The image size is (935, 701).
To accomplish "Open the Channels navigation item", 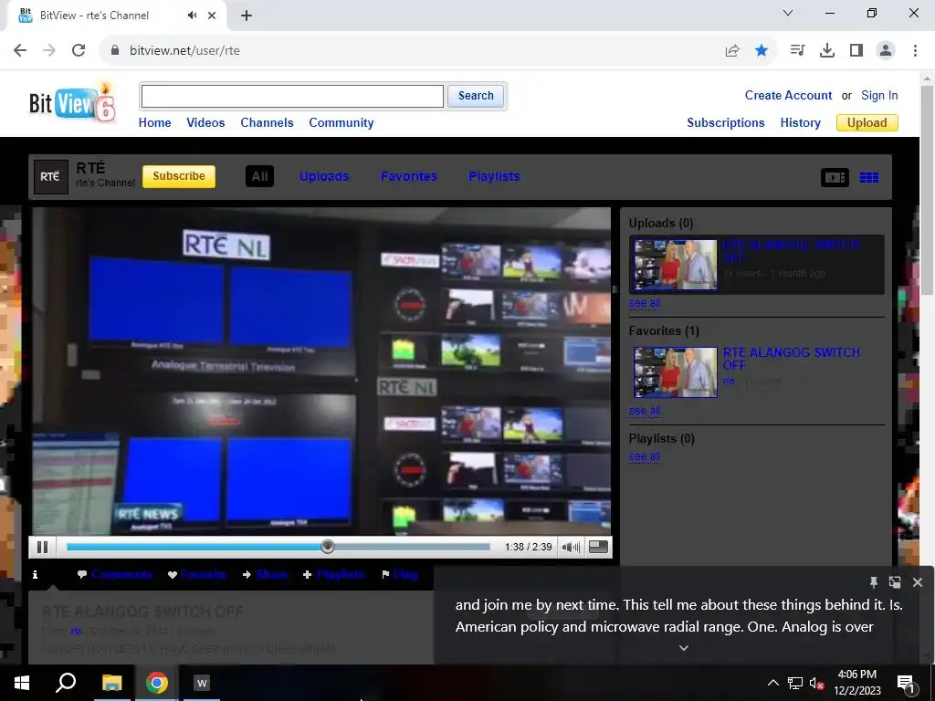I will [267, 123].
